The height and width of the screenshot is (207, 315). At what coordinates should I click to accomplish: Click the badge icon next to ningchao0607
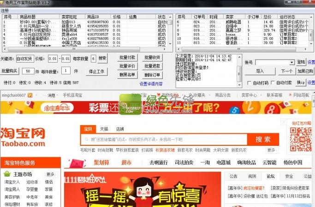click(30, 95)
